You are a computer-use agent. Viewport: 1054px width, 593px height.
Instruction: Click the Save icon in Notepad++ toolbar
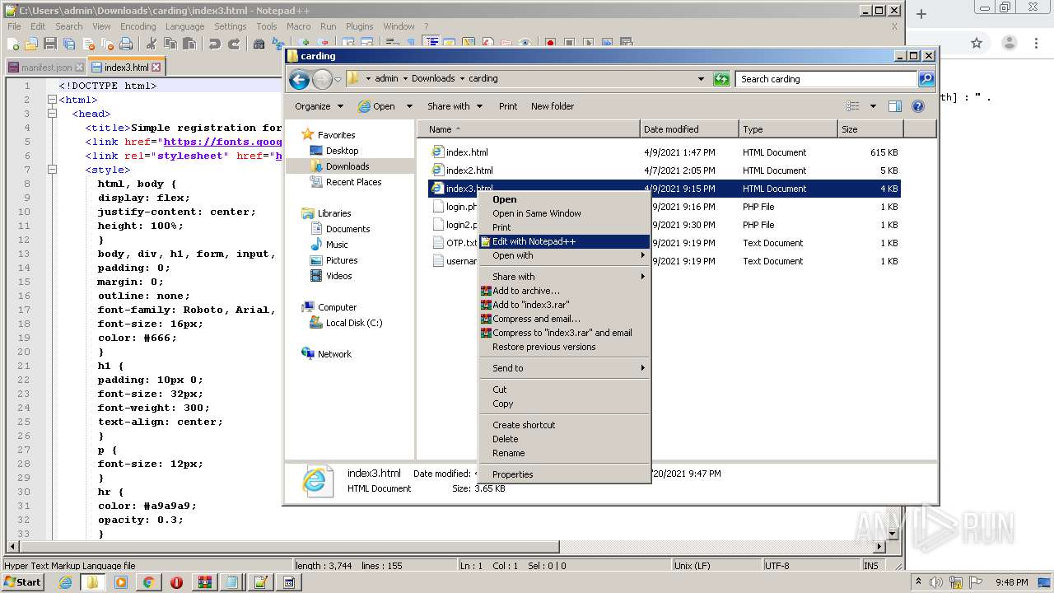pos(50,43)
